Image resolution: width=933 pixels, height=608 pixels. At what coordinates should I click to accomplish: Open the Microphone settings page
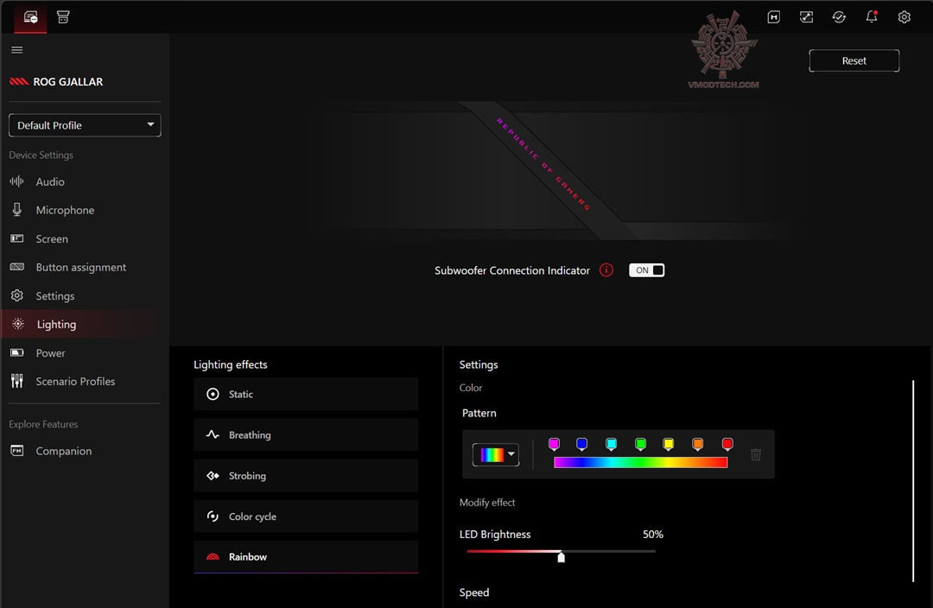(85, 210)
